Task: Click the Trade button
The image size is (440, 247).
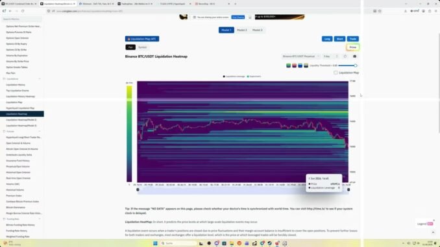Action: [353, 39]
